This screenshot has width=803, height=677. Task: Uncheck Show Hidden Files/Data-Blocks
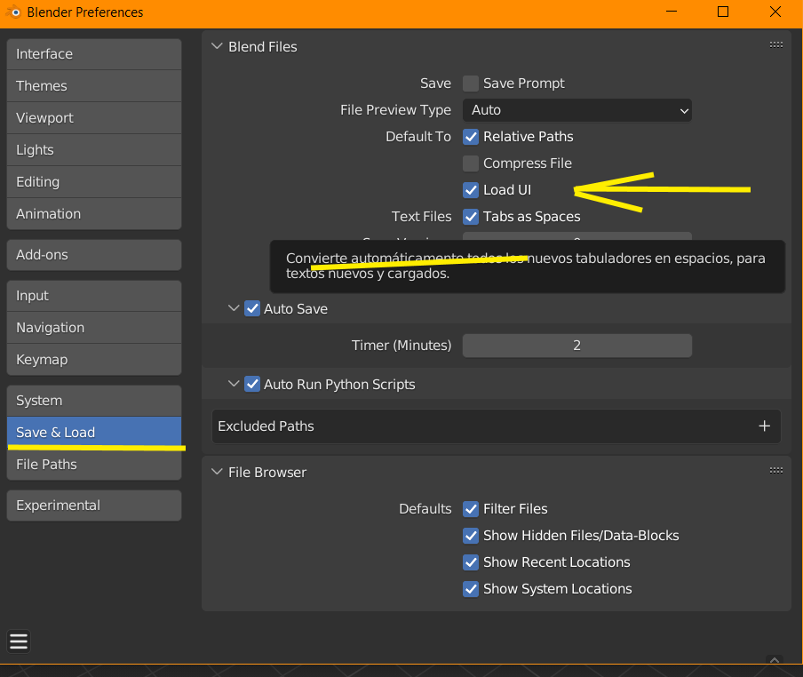pyautogui.click(x=471, y=536)
